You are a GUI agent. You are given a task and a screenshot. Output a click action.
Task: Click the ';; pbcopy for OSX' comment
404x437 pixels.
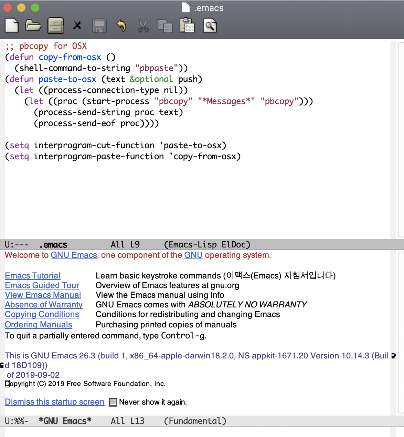click(46, 46)
